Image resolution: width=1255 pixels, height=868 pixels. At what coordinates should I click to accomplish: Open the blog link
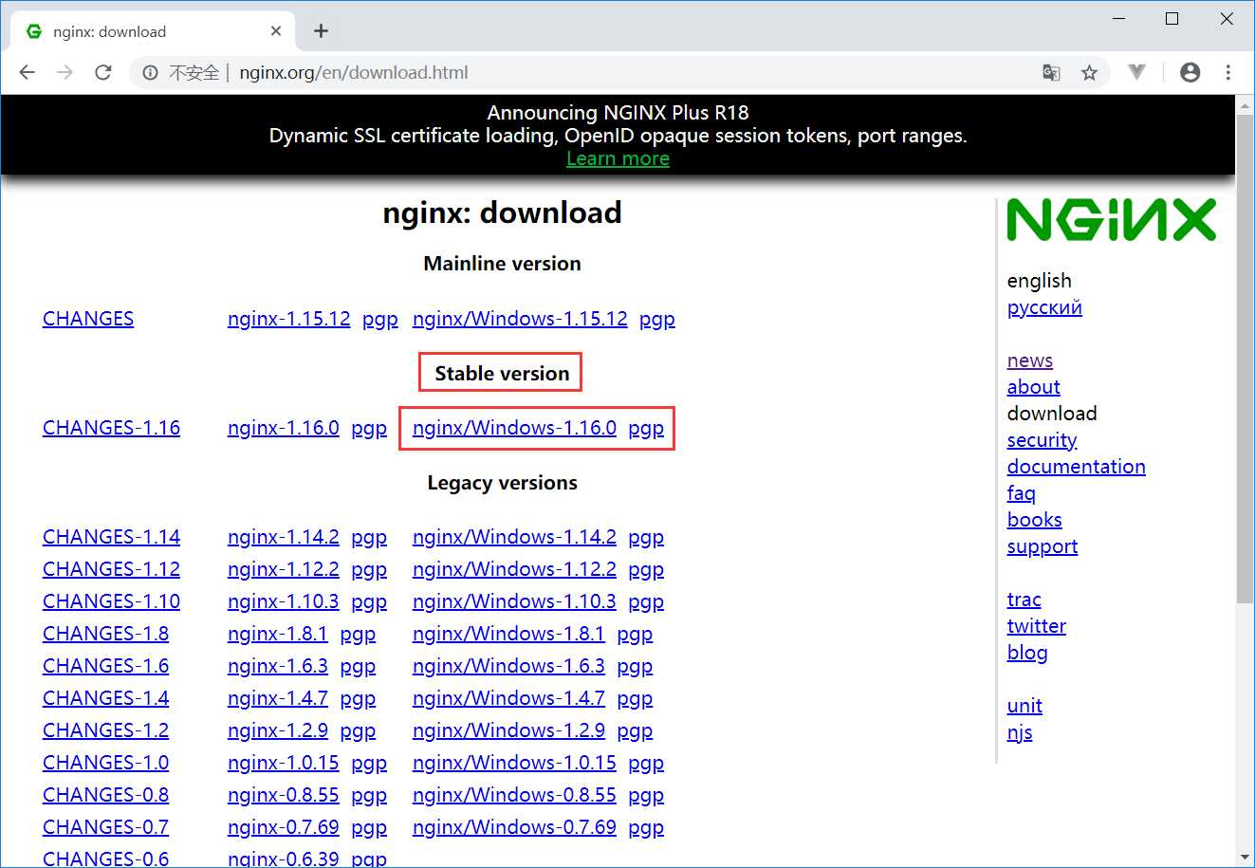coord(1027,653)
